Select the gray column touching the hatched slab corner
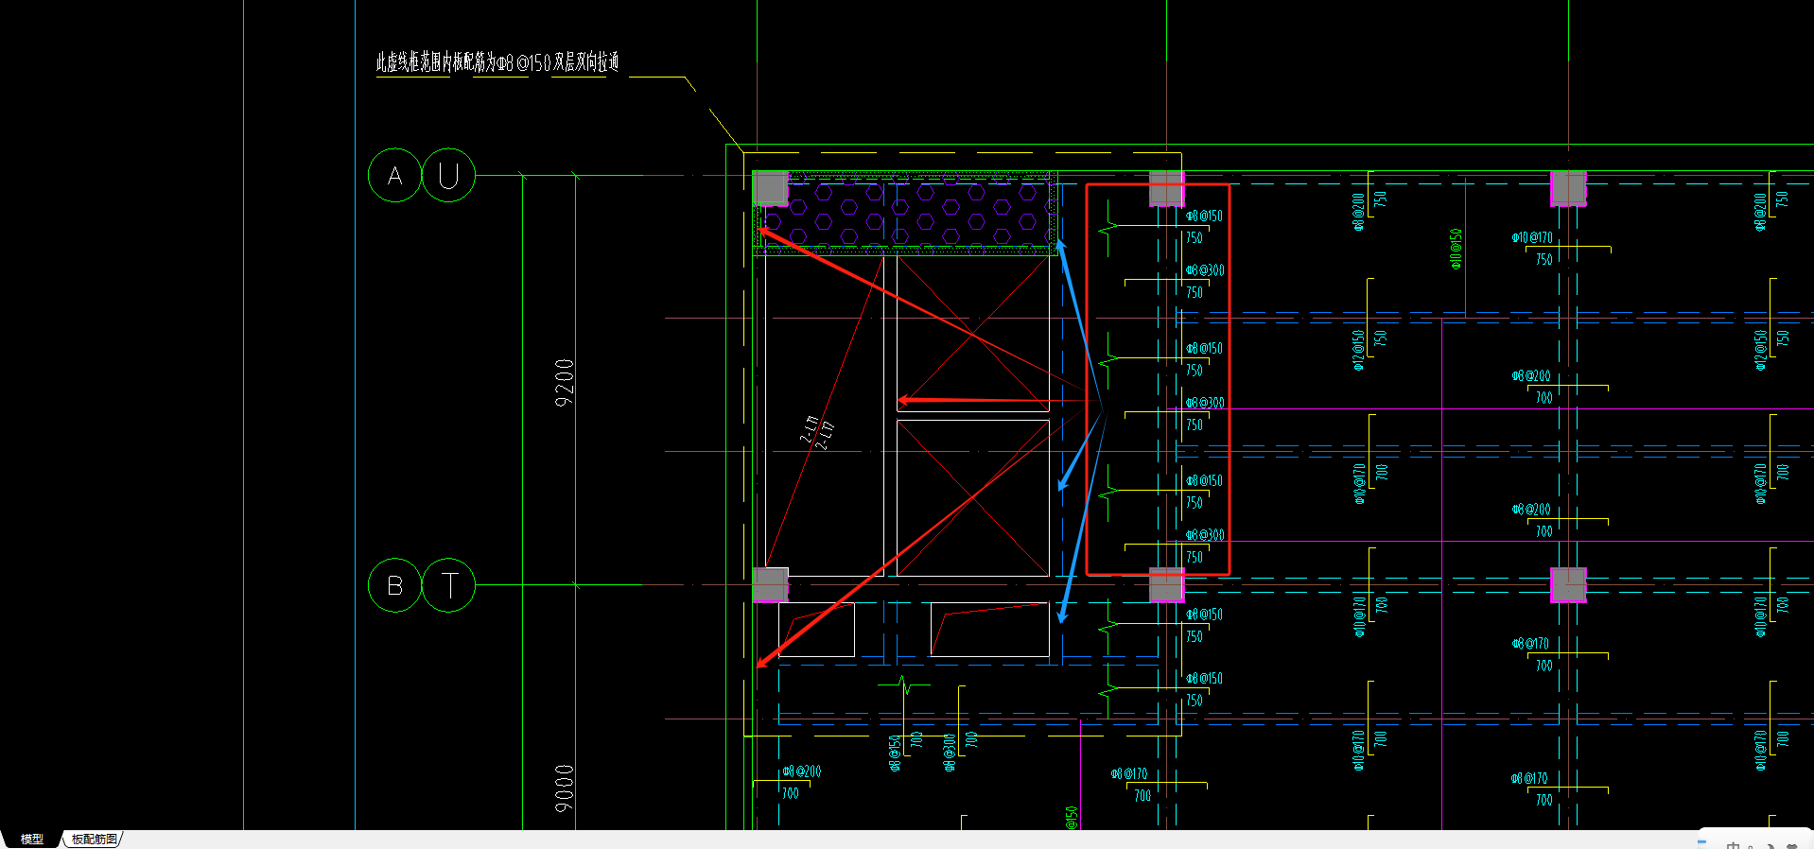This screenshot has height=849, width=1814. point(769,188)
